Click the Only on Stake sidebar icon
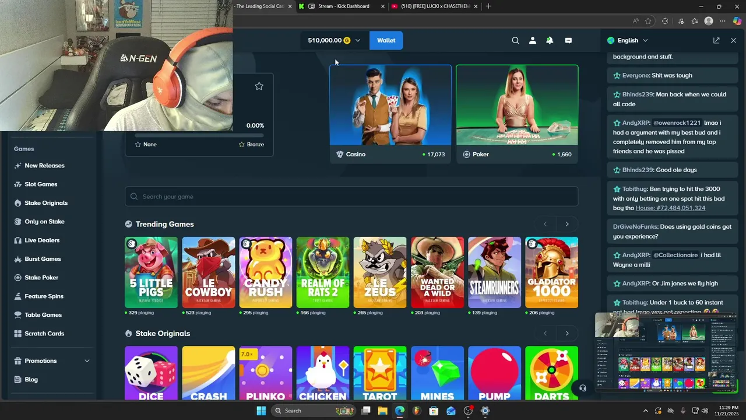Image resolution: width=746 pixels, height=420 pixels. [x=19, y=222]
